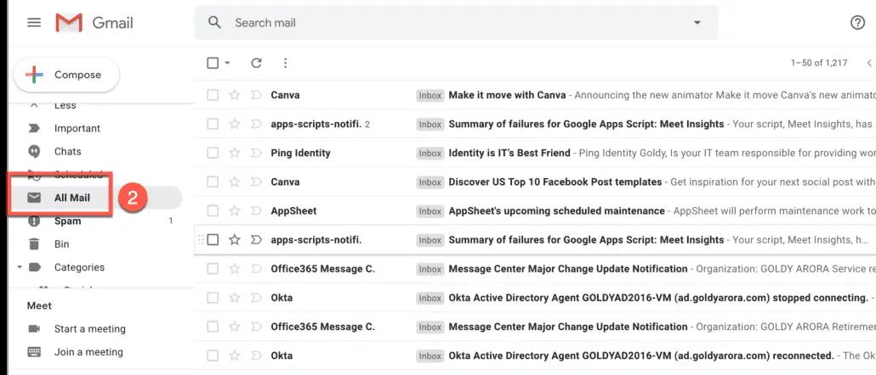Open the More options three-dot icon
This screenshot has width=876, height=375.
click(x=286, y=63)
